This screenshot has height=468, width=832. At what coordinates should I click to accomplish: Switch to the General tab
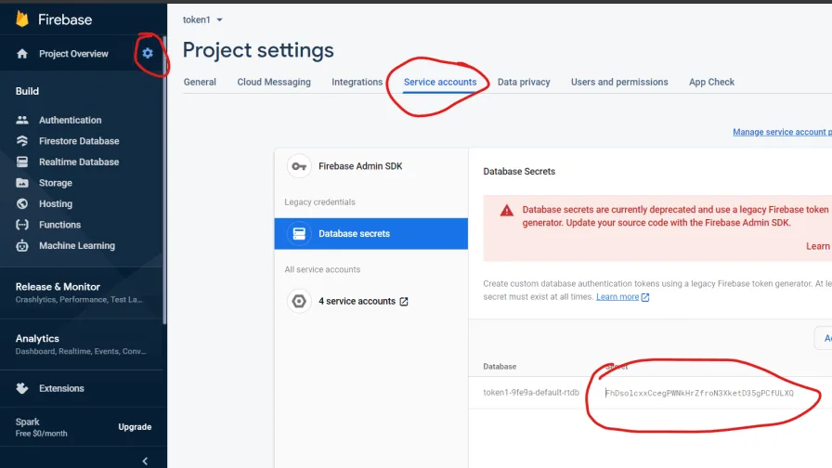coord(200,83)
